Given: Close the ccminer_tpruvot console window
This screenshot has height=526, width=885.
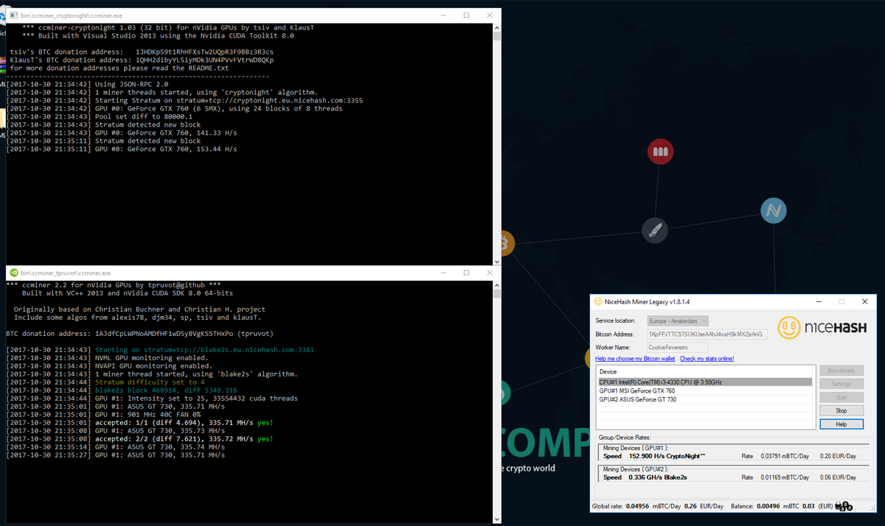Looking at the screenshot, I should 490,273.
